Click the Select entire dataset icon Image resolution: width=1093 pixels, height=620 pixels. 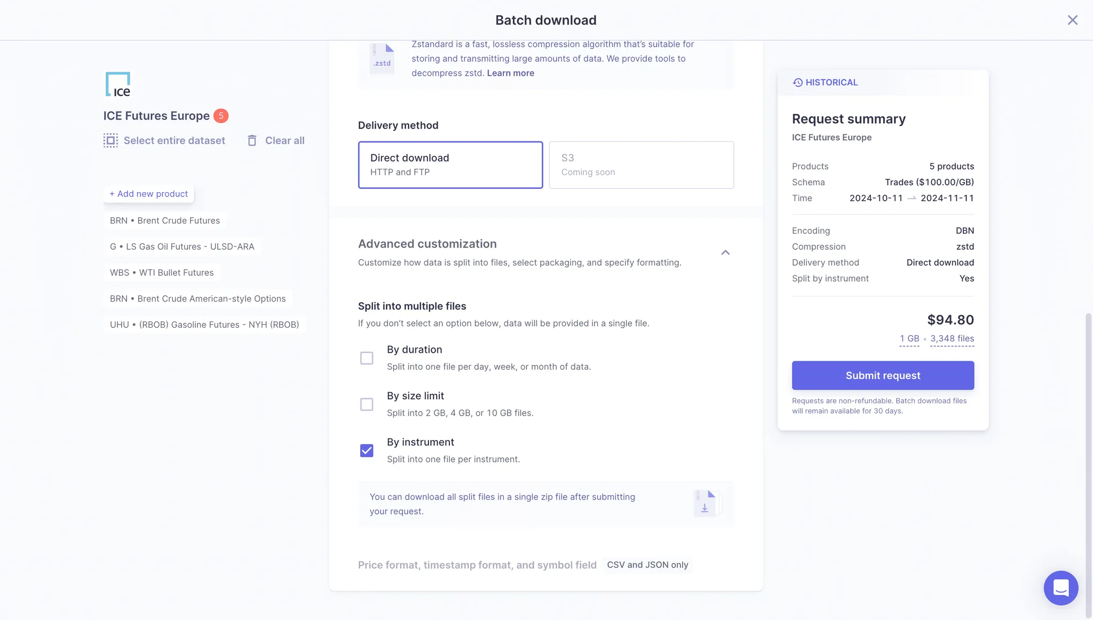[x=110, y=140]
